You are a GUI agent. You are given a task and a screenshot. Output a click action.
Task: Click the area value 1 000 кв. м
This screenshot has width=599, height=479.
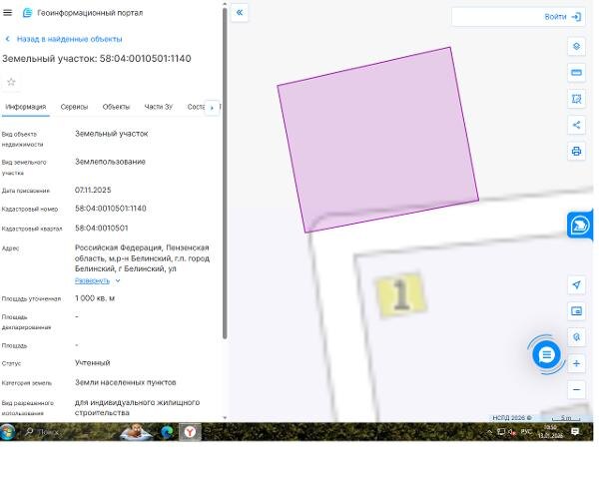click(x=95, y=298)
